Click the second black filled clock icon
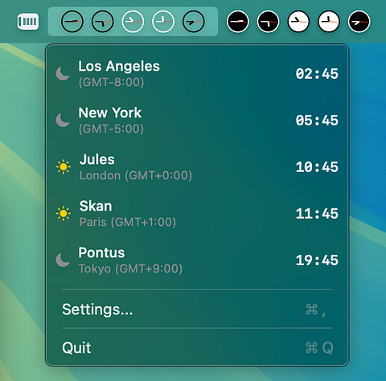This screenshot has width=386, height=381. [268, 22]
